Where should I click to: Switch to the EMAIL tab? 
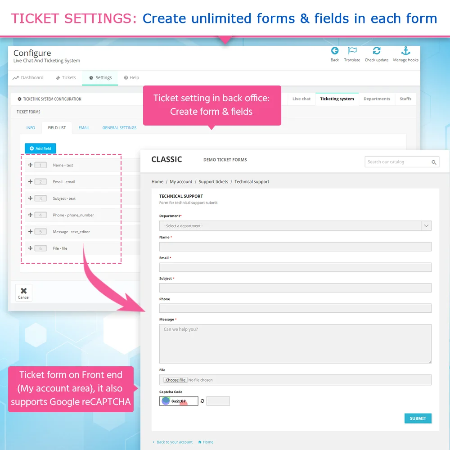[x=84, y=127]
